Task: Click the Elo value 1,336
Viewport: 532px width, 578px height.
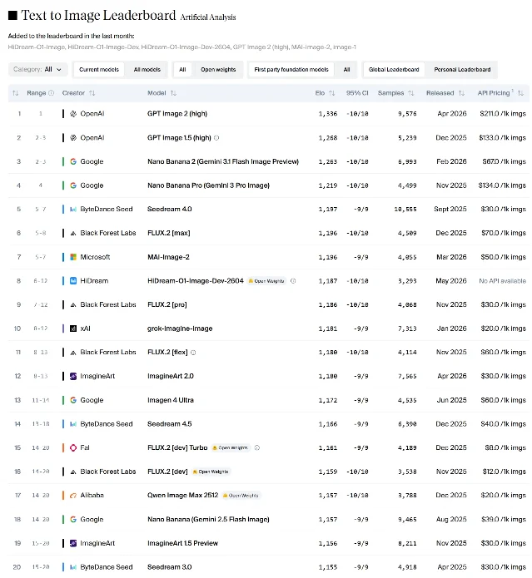Action: (x=328, y=114)
